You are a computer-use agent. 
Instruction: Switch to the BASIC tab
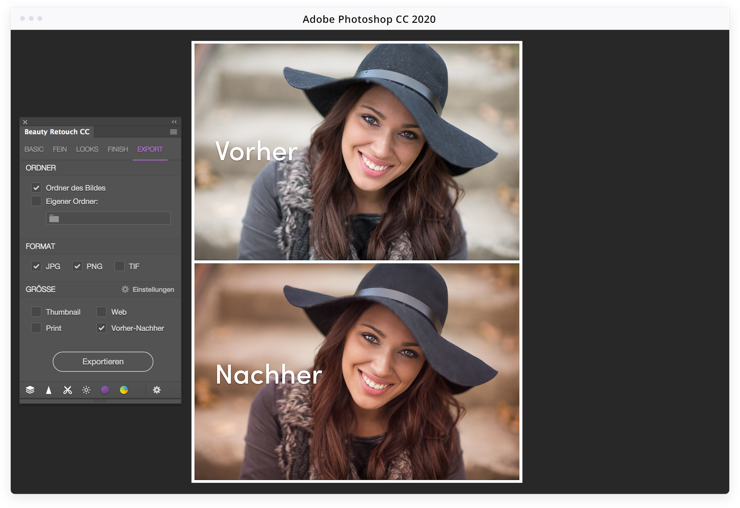[34, 149]
